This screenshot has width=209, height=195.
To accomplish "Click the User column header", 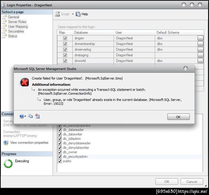I will click(134, 33).
